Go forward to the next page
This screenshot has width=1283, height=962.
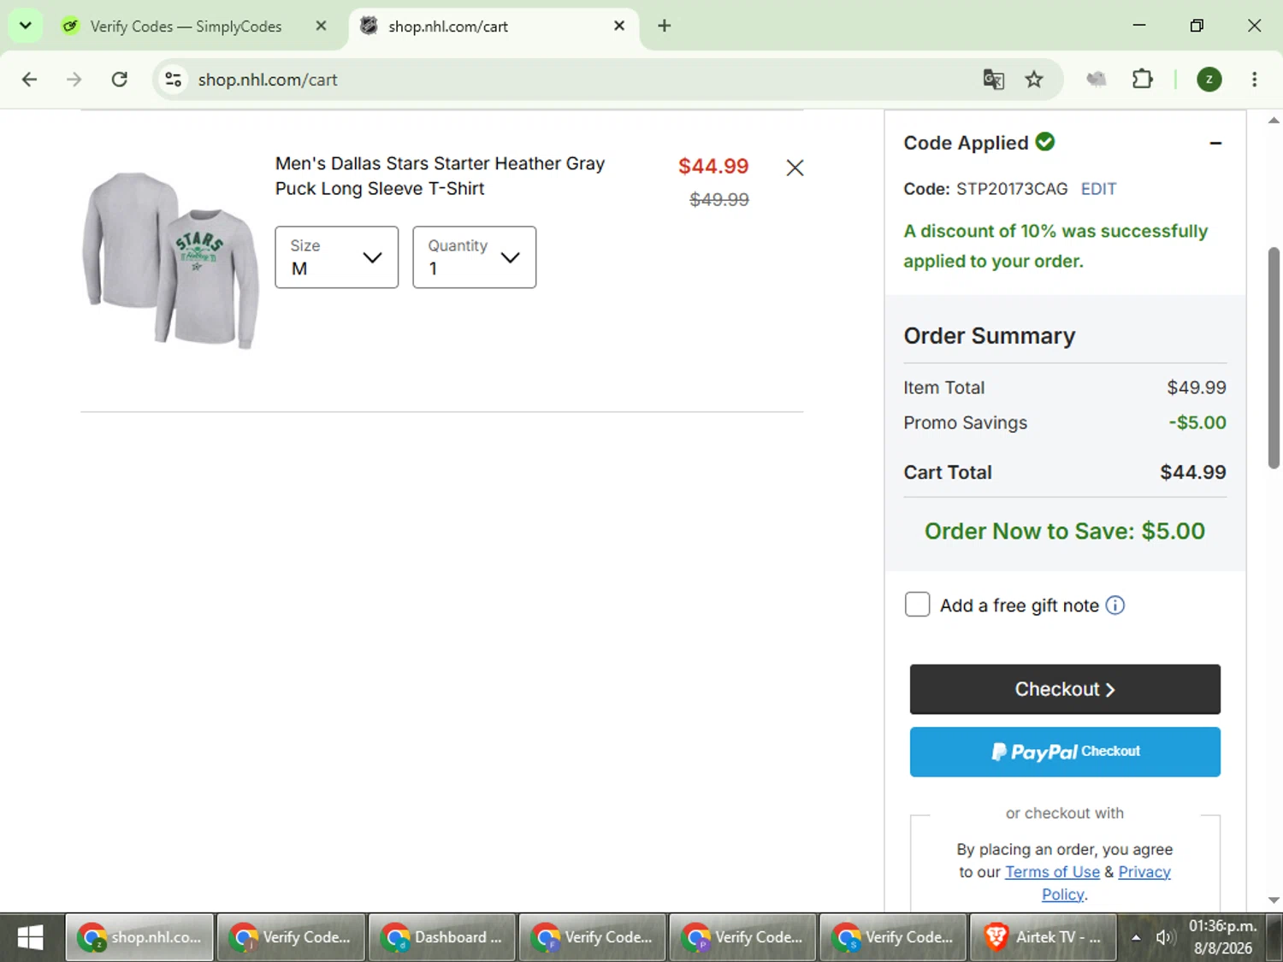74,80
